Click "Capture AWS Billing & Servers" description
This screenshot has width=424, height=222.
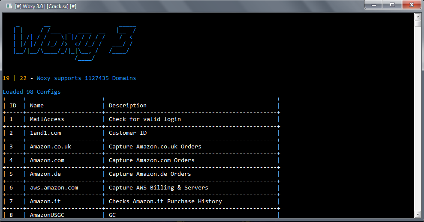tap(159, 188)
